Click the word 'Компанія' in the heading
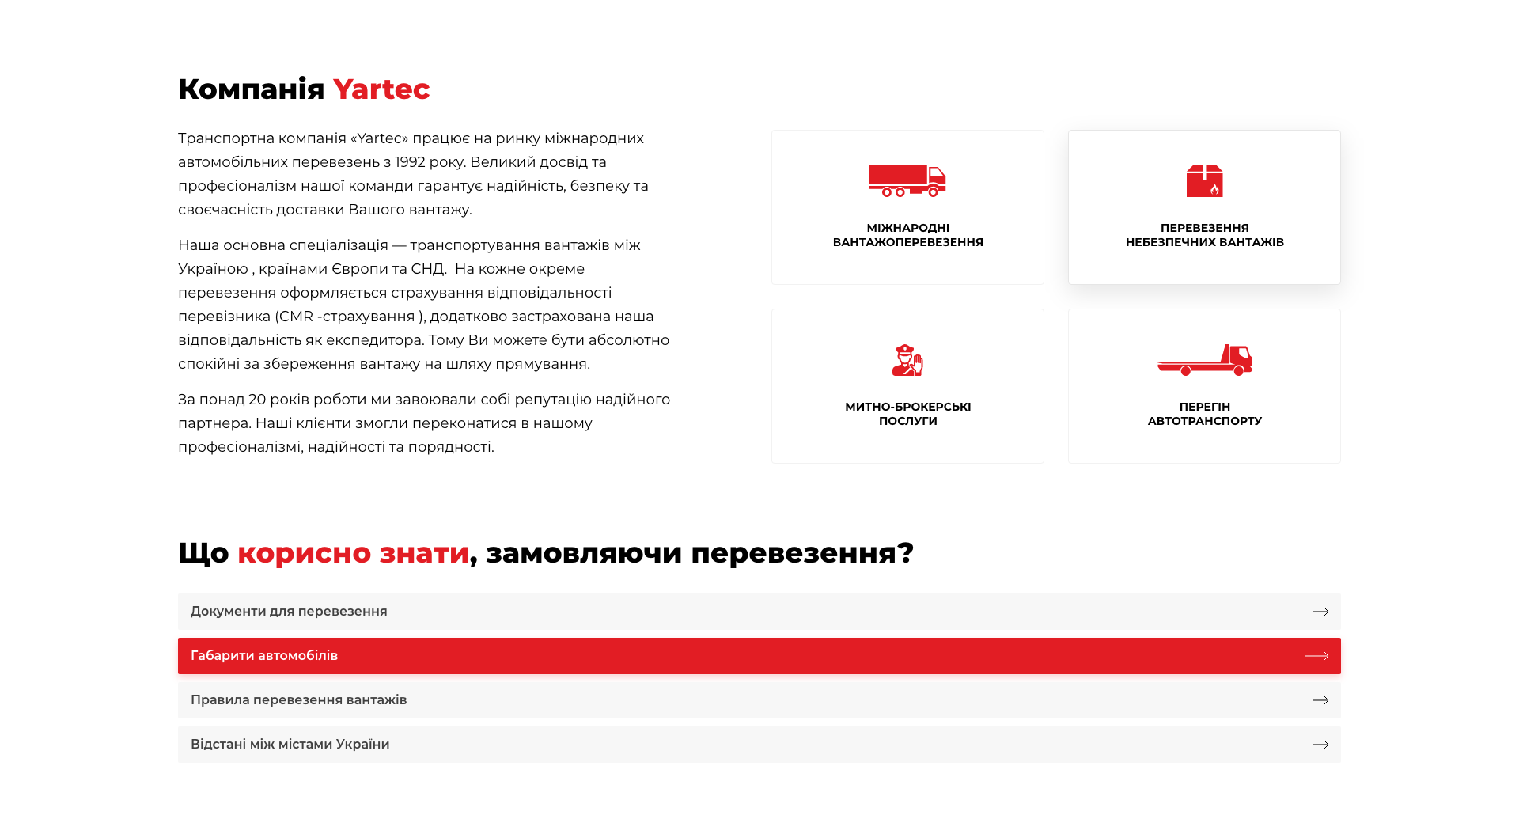 [252, 89]
